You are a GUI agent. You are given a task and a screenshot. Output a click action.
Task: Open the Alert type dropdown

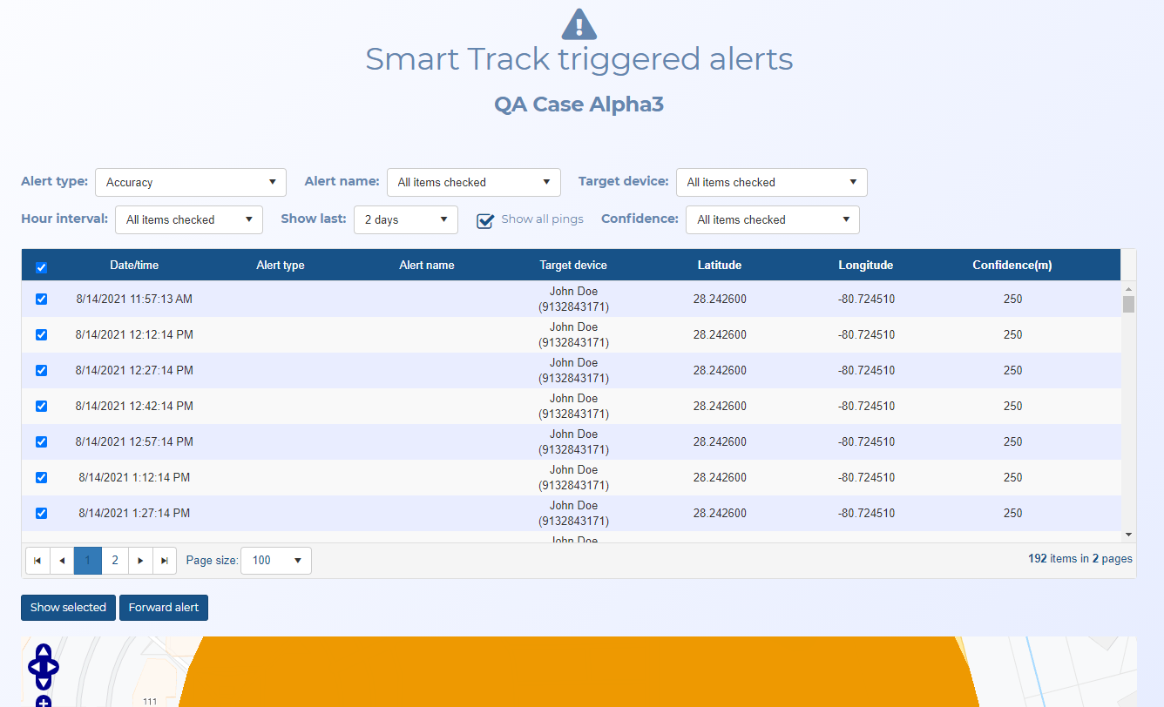(190, 183)
